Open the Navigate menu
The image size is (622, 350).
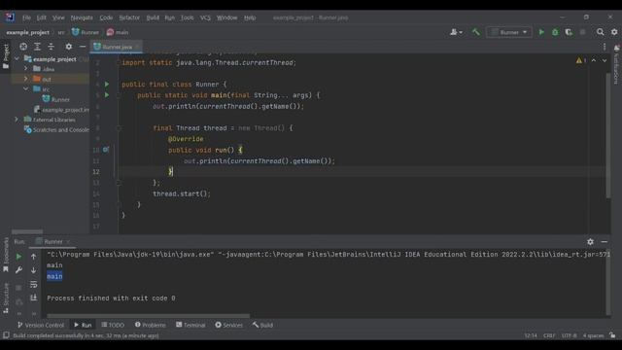pyautogui.click(x=82, y=17)
